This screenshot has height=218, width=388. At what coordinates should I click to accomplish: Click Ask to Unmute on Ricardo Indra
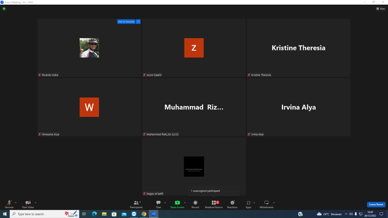click(x=126, y=22)
